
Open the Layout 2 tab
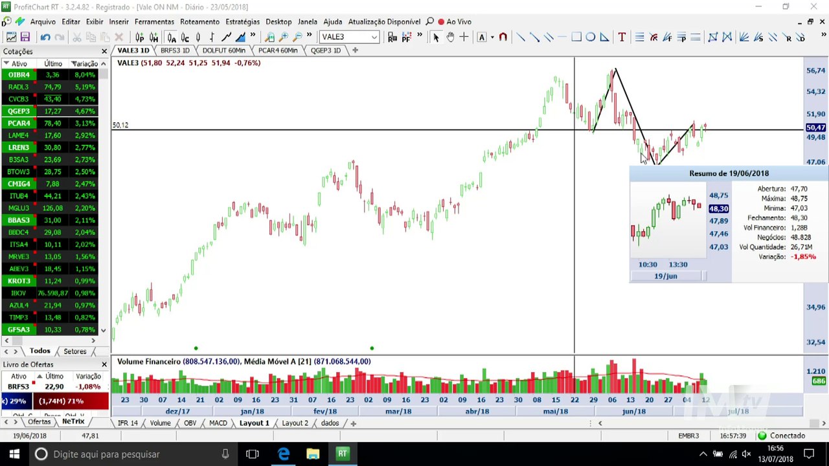(x=295, y=423)
